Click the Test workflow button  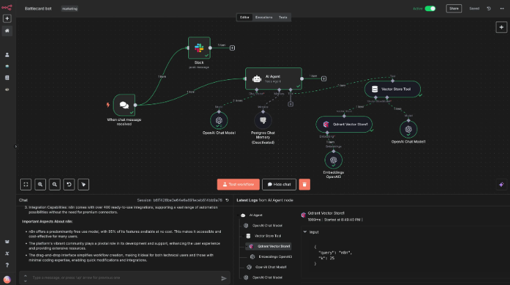pyautogui.click(x=238, y=184)
